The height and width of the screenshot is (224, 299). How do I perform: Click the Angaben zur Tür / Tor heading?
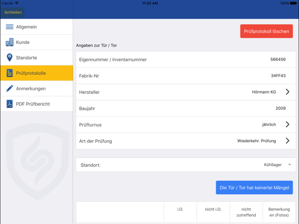96,45
